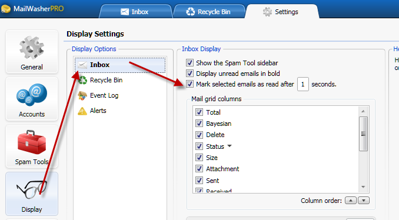Click the Display Settings heading text
399x220 pixels.
[95, 34]
